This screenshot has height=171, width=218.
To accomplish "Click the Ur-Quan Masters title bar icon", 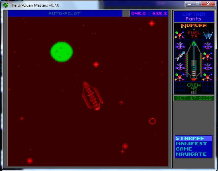I will pos(6,5).
